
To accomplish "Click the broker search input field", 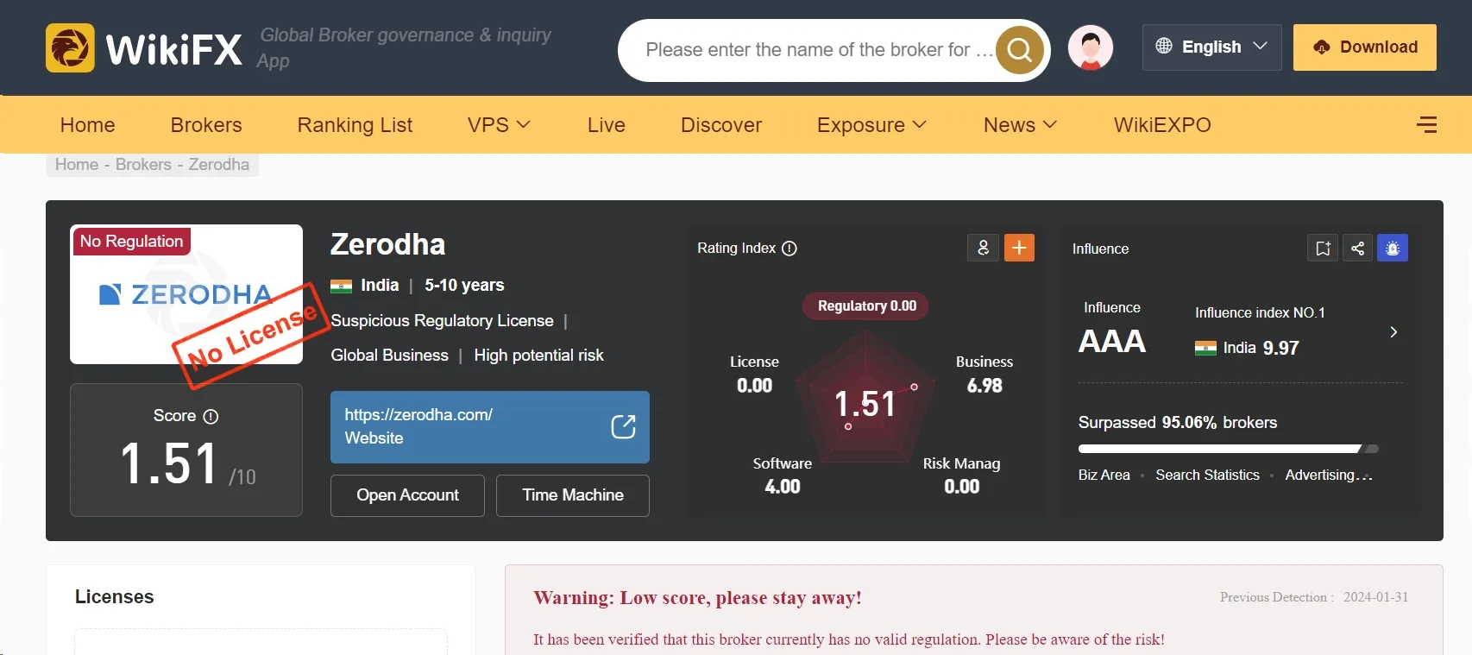I will coord(818,50).
